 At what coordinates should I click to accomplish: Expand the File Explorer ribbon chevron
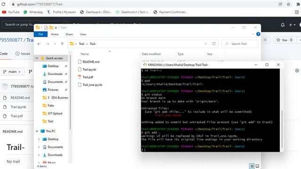tap(253, 34)
